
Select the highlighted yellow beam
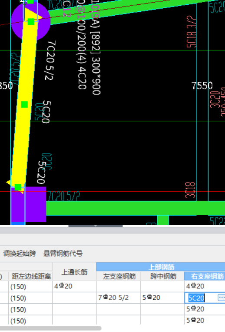[x=22, y=127]
